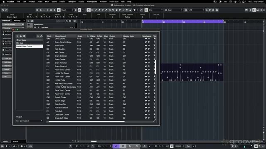Click the MIDI part in arrangement
Viewport: 266px width, 149px height.
tap(192, 72)
